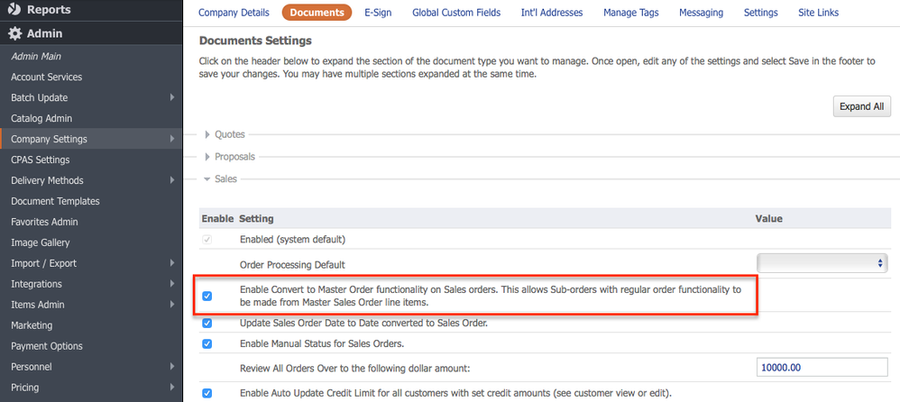Disable Auto Update Credit Limit checkbox

click(207, 393)
